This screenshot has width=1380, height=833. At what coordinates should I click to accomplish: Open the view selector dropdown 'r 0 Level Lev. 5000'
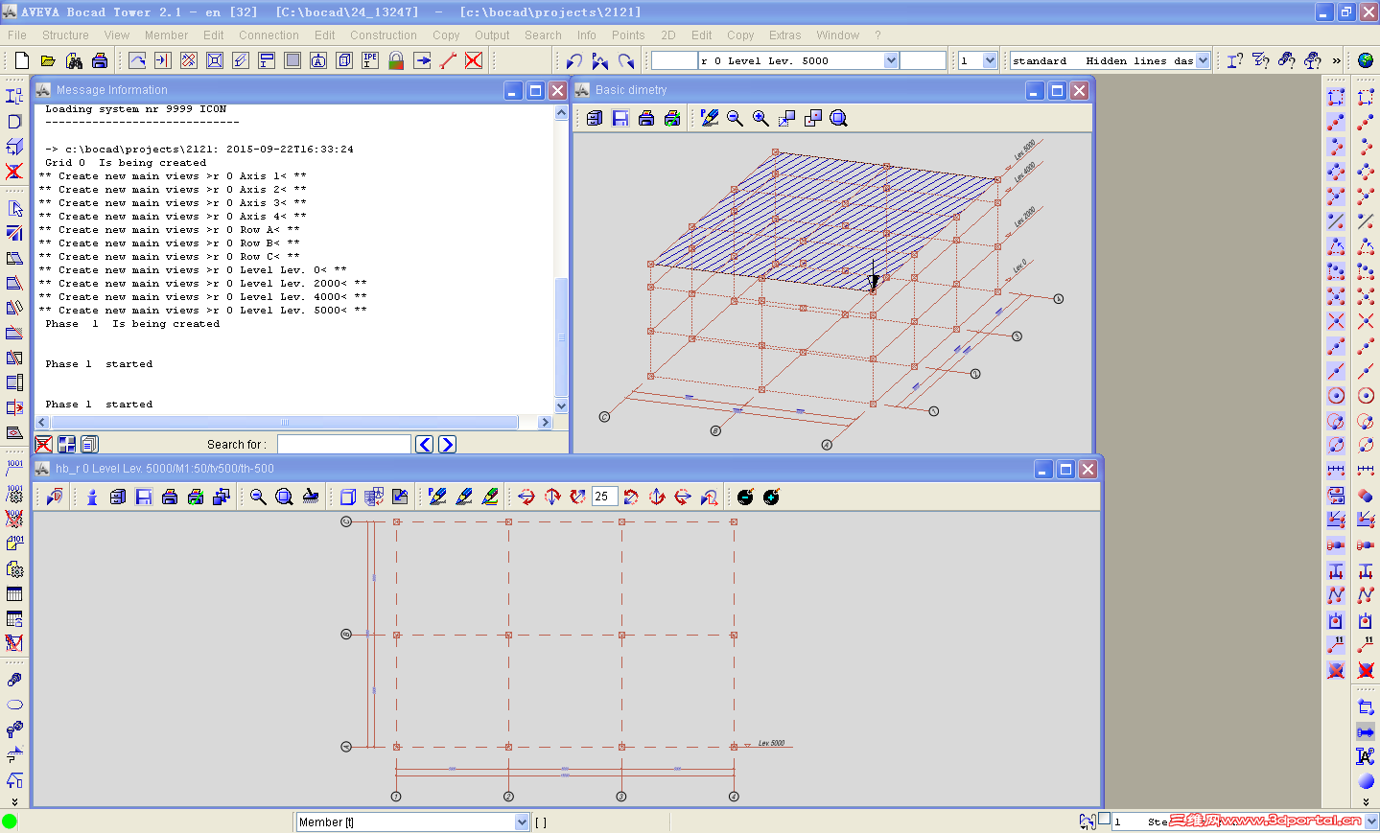pyautogui.click(x=891, y=60)
